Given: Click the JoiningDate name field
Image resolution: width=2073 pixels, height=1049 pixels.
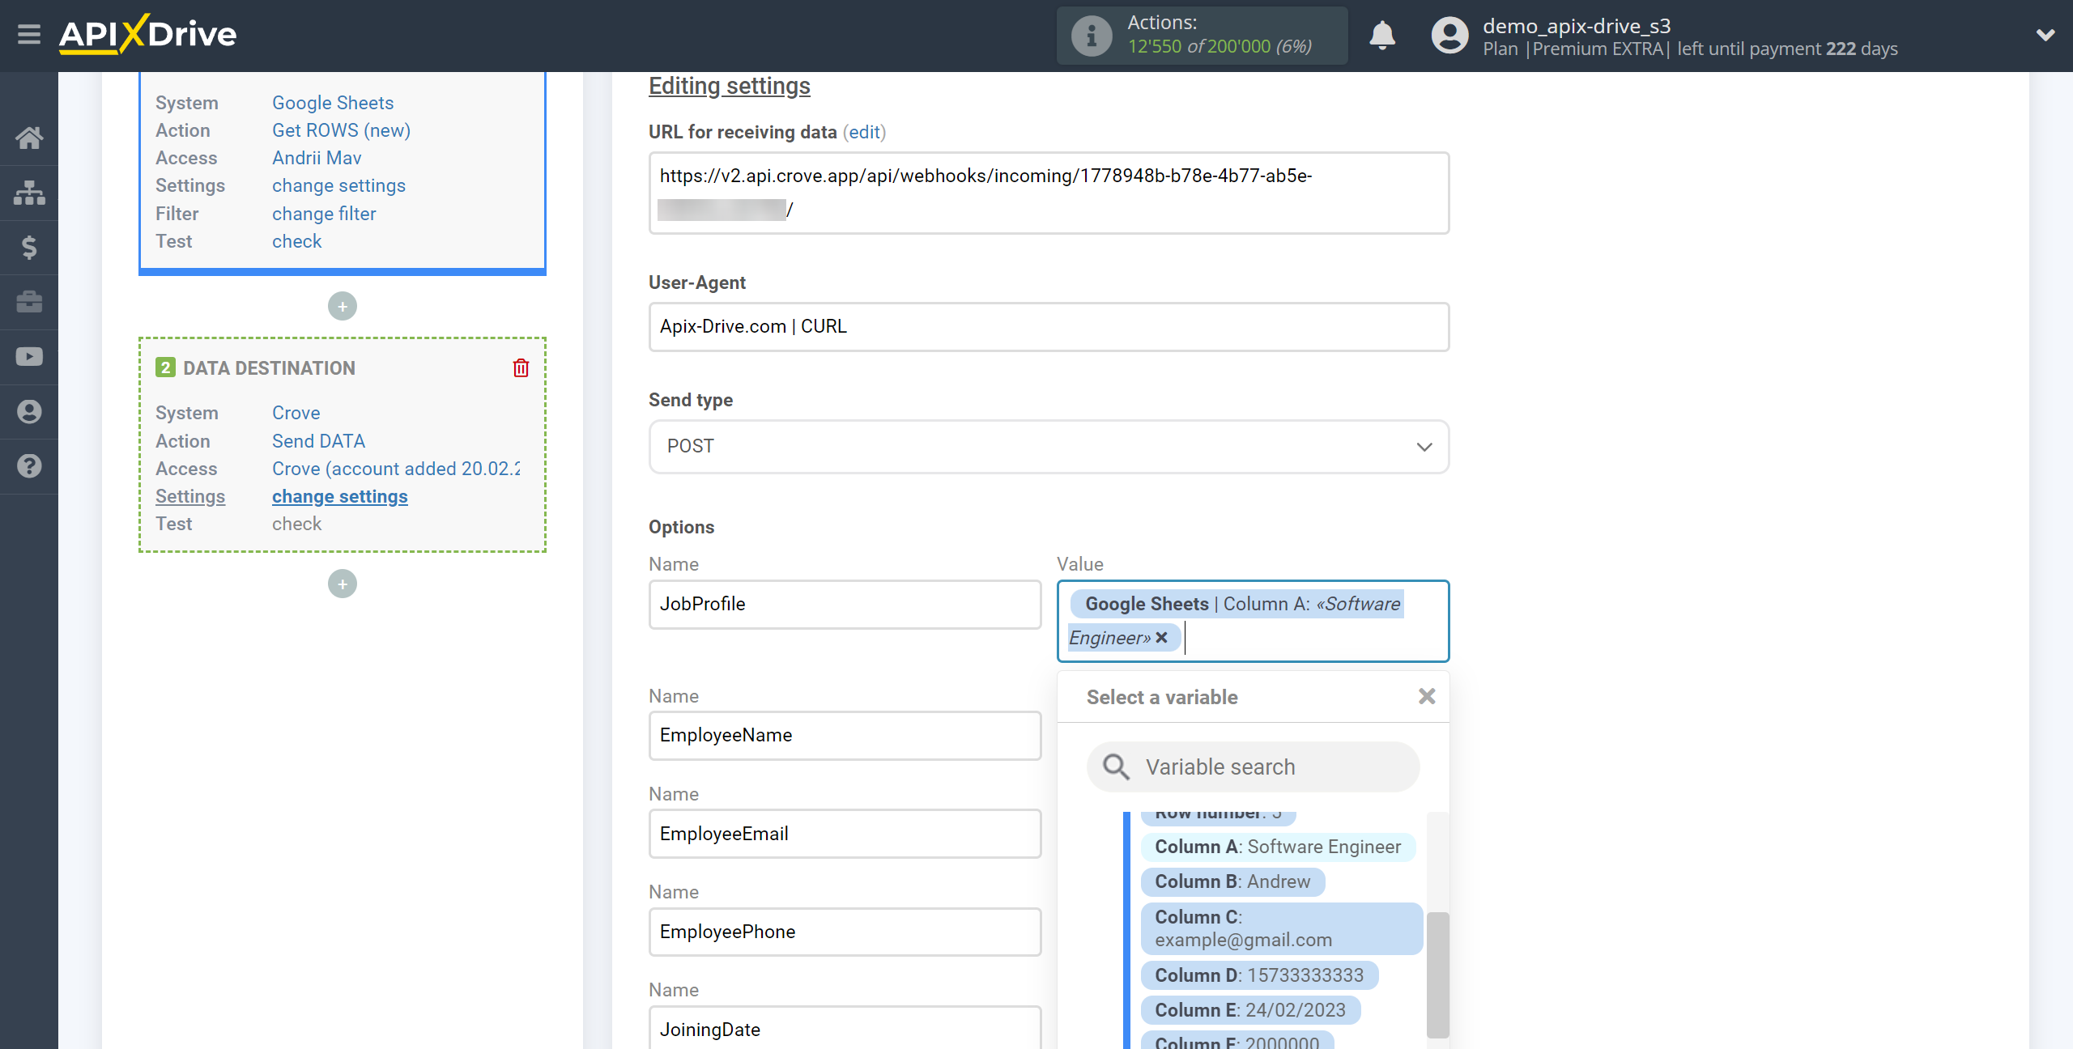Looking at the screenshot, I should click(x=845, y=1028).
